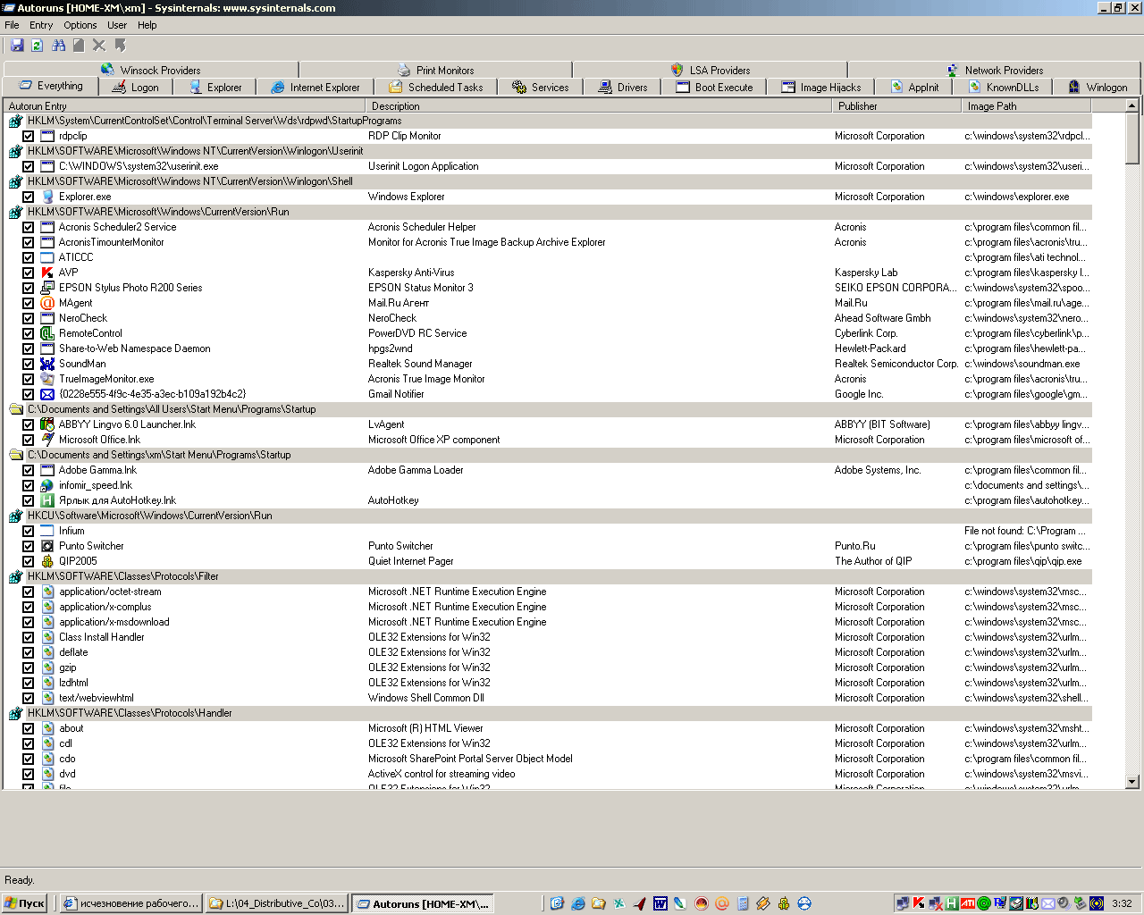The height and width of the screenshot is (915, 1144).
Task: Toggle the TrueImageMonitor.exe checkbox
Action: click(x=29, y=379)
